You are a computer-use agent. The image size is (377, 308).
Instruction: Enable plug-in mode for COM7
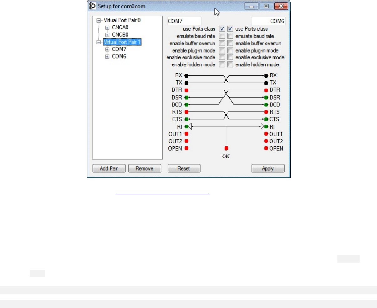click(x=222, y=50)
